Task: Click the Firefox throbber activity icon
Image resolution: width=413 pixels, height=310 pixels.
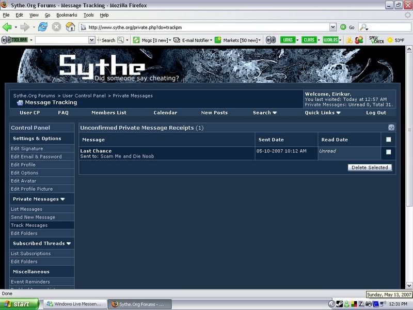Action: point(407,15)
